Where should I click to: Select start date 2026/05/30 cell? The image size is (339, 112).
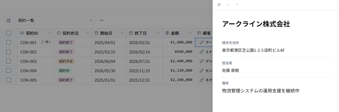coord(109,70)
